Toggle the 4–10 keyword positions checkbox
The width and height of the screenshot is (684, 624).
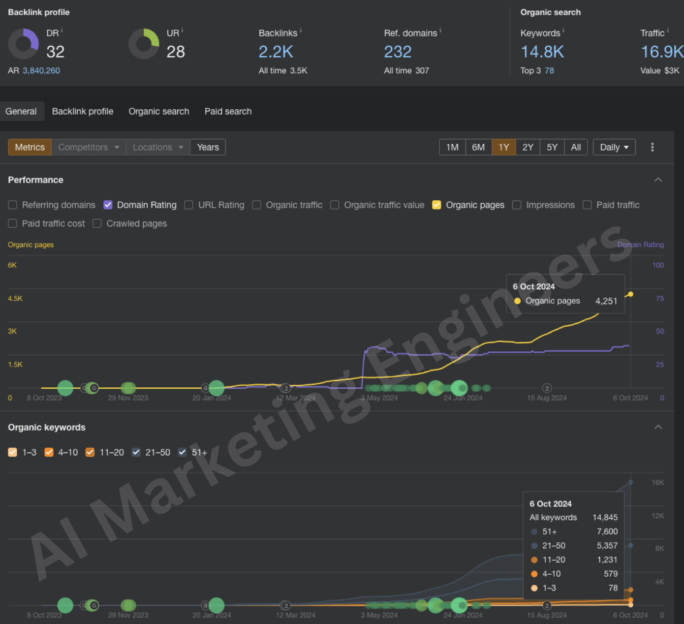click(49, 452)
